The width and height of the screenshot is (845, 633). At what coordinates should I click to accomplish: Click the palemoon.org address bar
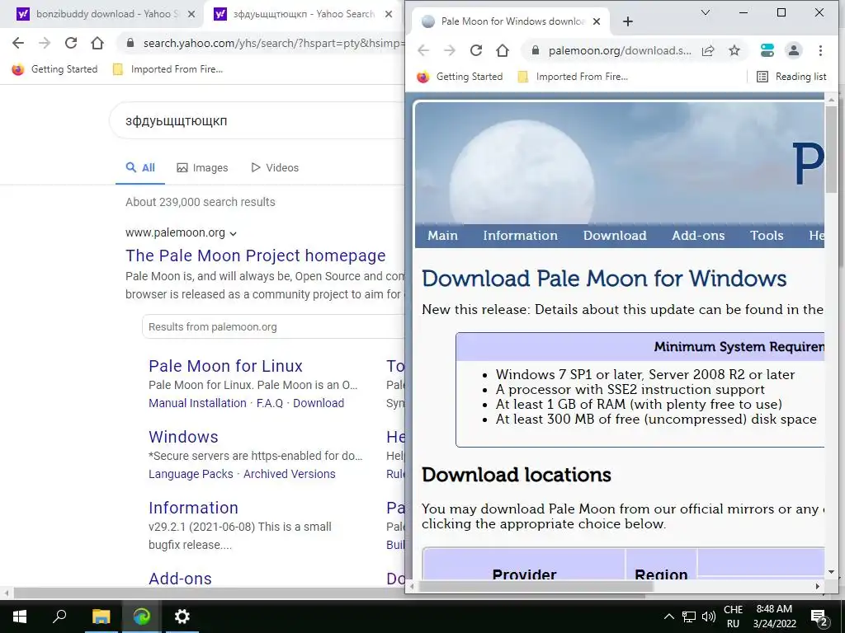620,50
